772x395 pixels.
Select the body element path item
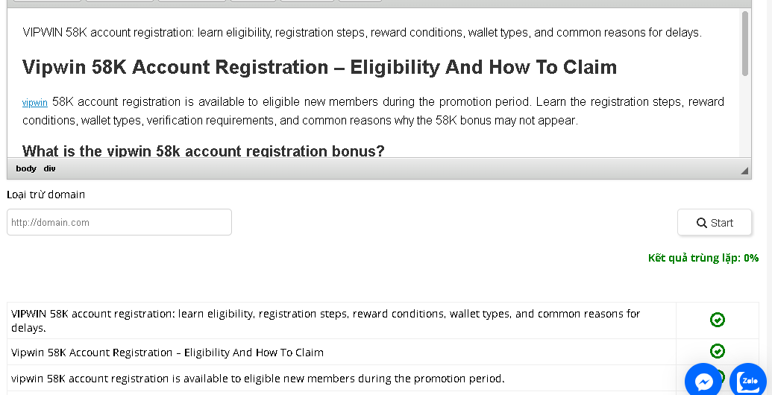point(26,168)
